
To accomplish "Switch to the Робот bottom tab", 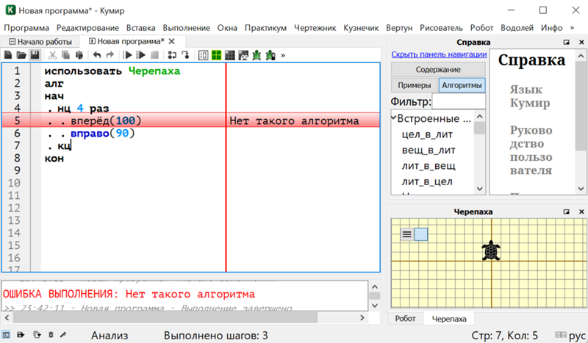I will (406, 319).
